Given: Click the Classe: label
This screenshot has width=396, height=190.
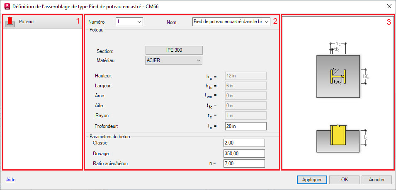Looking at the screenshot, I should tap(101, 143).
